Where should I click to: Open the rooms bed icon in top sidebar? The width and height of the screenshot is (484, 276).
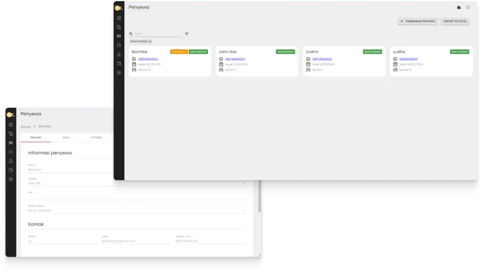point(119,45)
